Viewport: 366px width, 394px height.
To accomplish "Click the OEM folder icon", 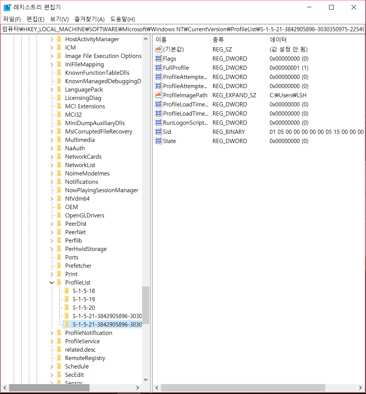I will pyautogui.click(x=59, y=207).
